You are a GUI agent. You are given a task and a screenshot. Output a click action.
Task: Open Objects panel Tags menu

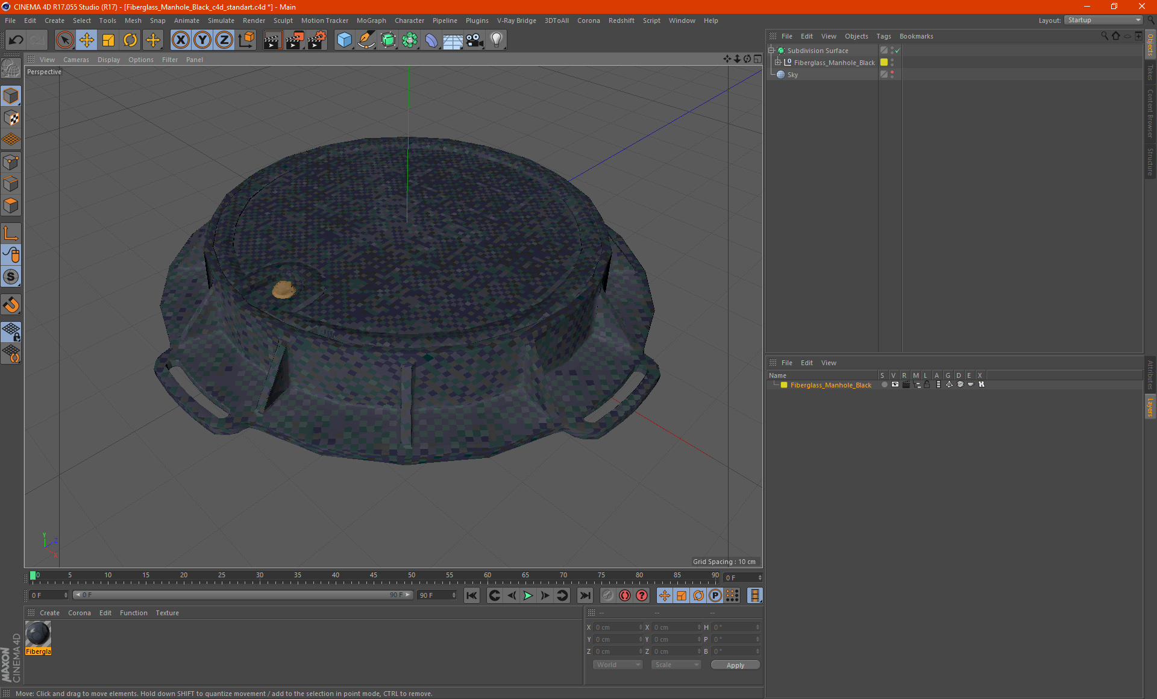[x=883, y=36]
